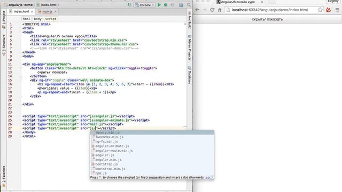
Task: Open Search Everywhere magnifier icon
Action: (x=189, y=5)
